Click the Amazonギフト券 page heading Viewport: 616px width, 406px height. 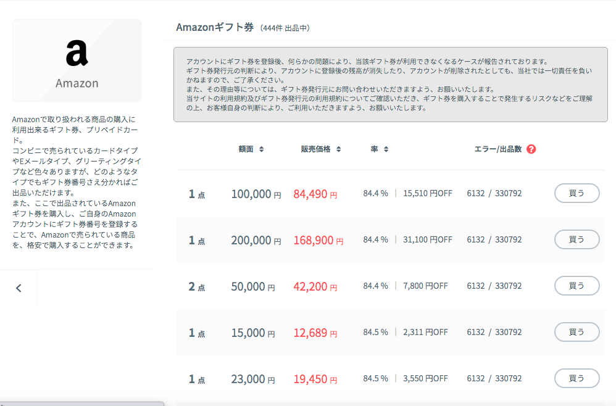[x=215, y=28]
